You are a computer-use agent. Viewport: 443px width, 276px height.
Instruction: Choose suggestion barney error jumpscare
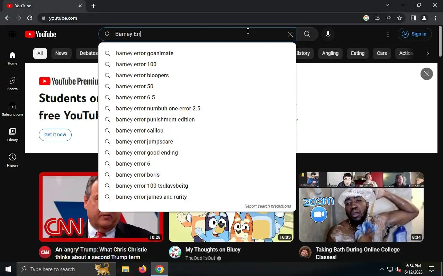[197, 141]
